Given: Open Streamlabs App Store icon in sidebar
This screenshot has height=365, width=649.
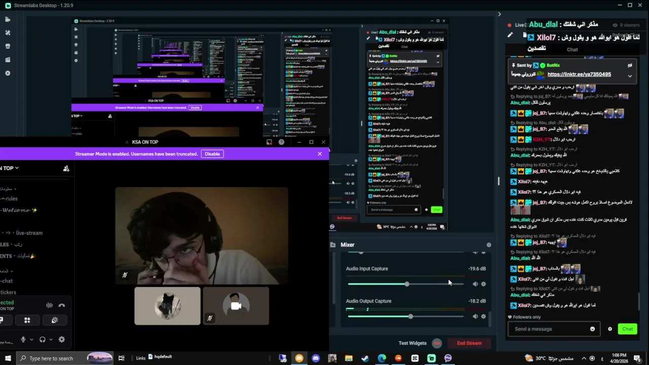Looking at the screenshot, I should (x=8, y=46).
